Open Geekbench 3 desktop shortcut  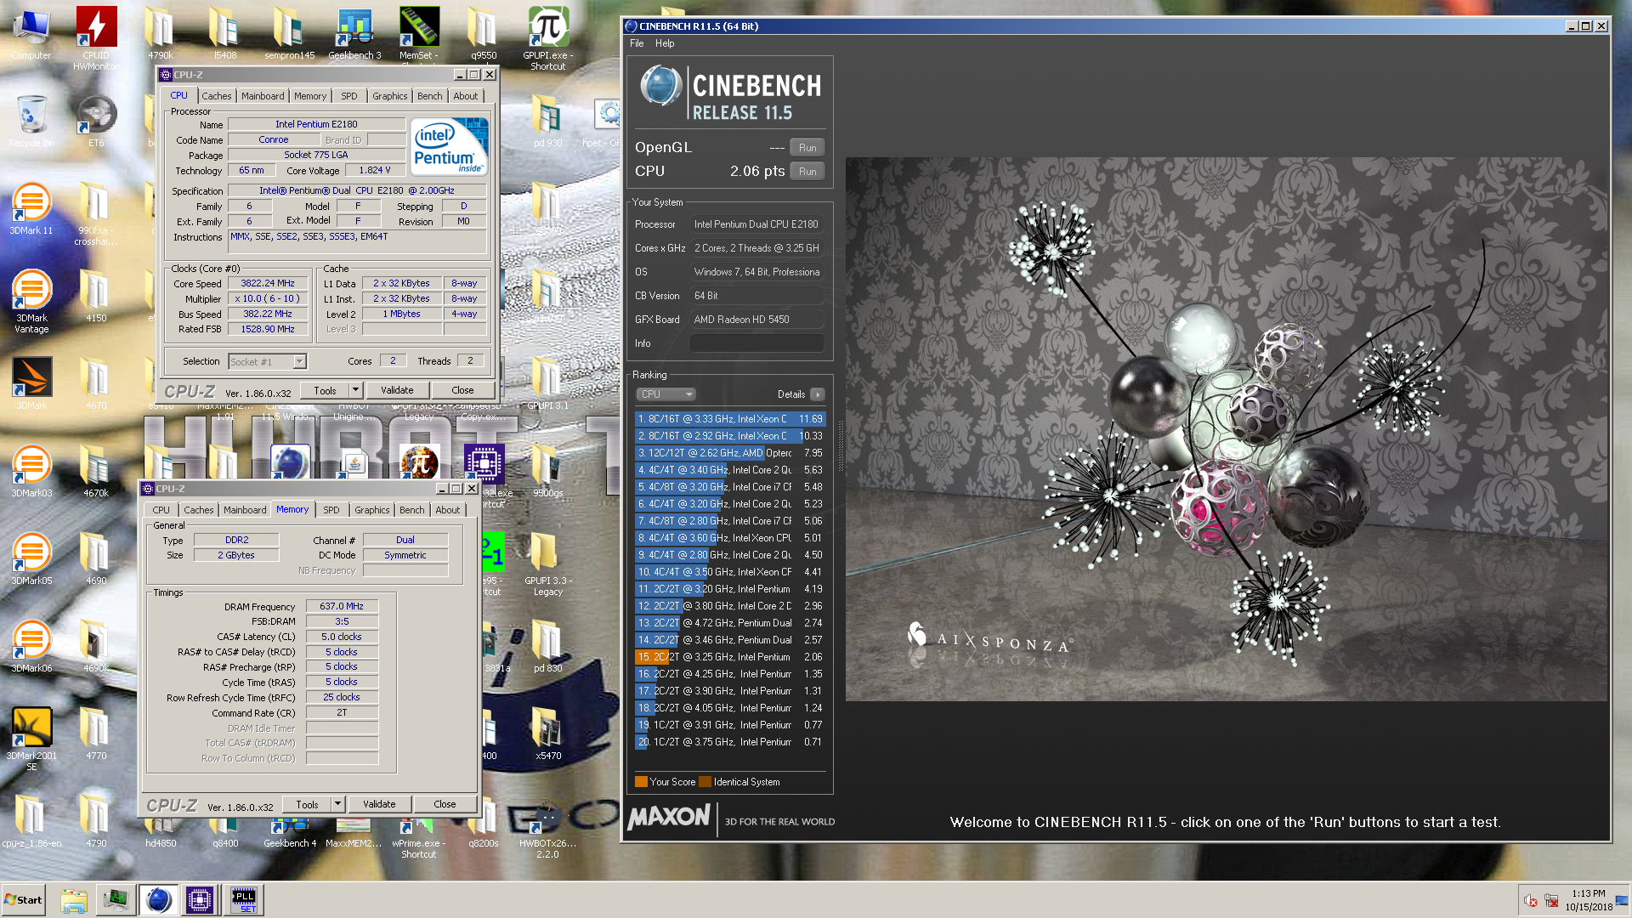[x=354, y=34]
